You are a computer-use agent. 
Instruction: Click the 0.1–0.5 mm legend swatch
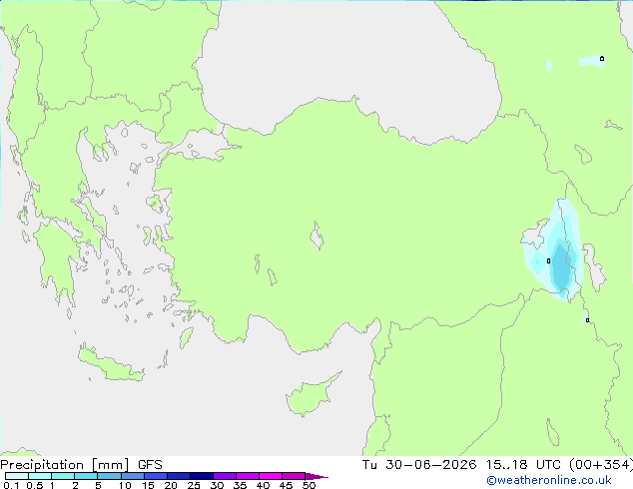pos(17,476)
